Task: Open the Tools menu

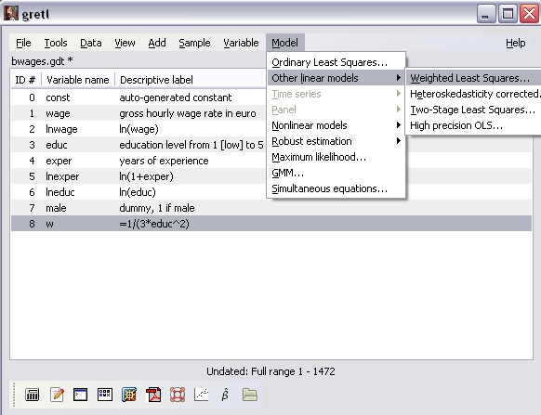Action: click(56, 43)
